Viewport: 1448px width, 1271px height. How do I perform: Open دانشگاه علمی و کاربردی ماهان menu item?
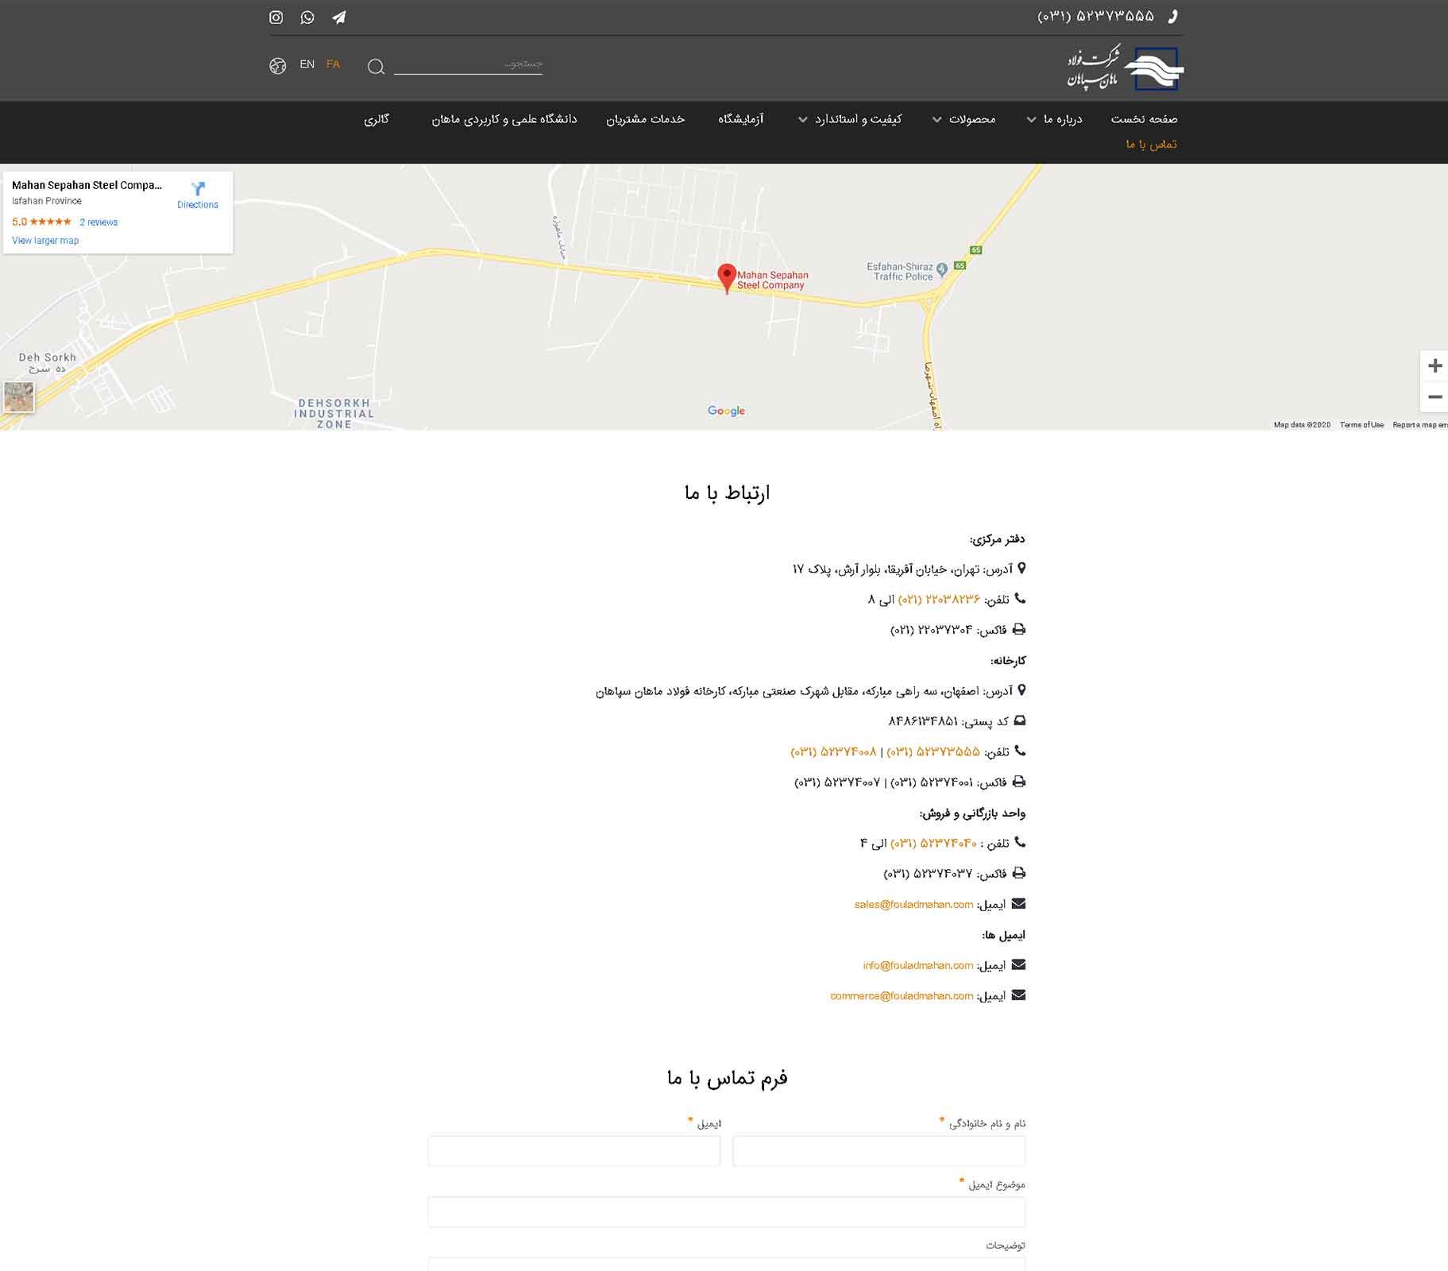504,119
